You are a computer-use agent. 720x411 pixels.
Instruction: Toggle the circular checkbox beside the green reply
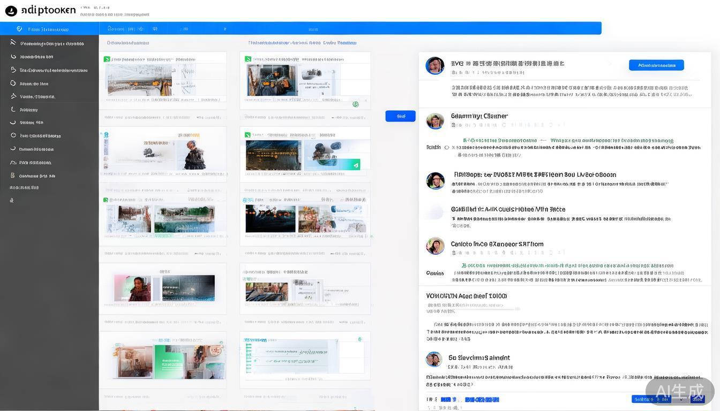tap(447, 147)
